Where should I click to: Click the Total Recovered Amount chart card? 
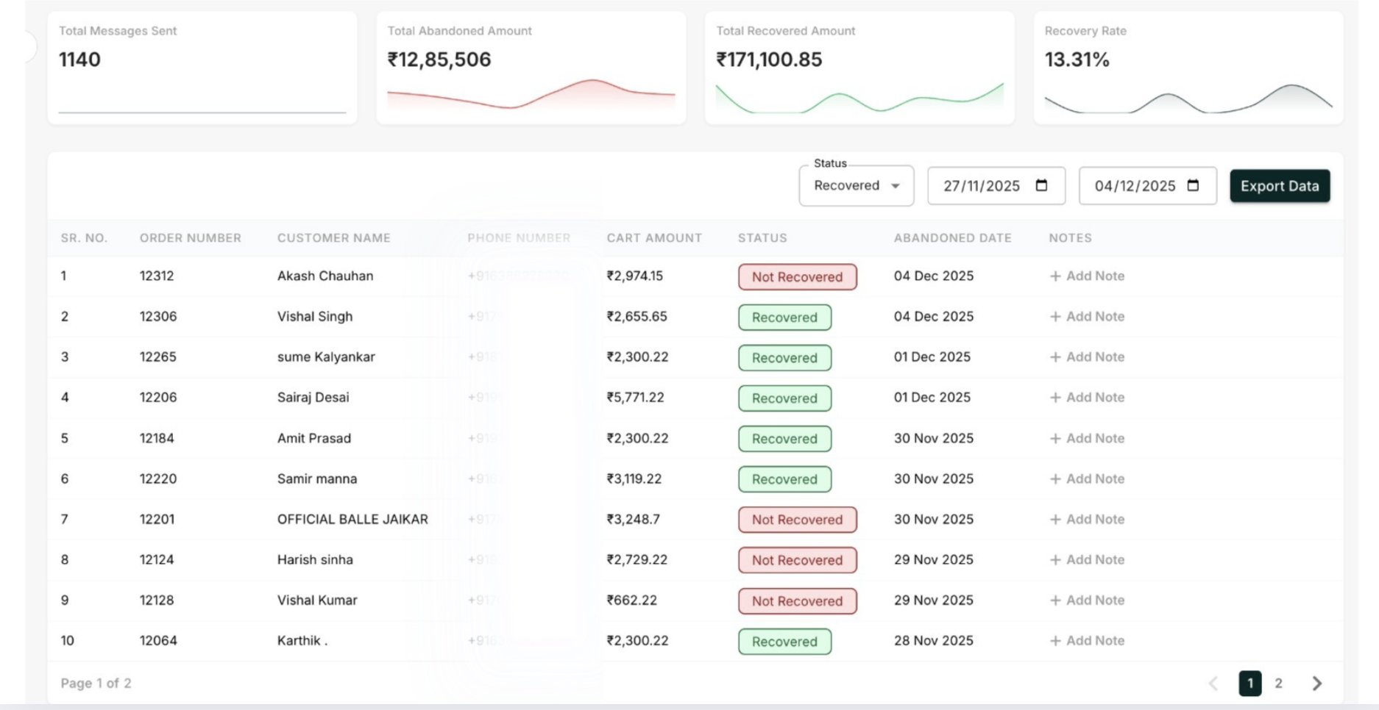(x=859, y=68)
